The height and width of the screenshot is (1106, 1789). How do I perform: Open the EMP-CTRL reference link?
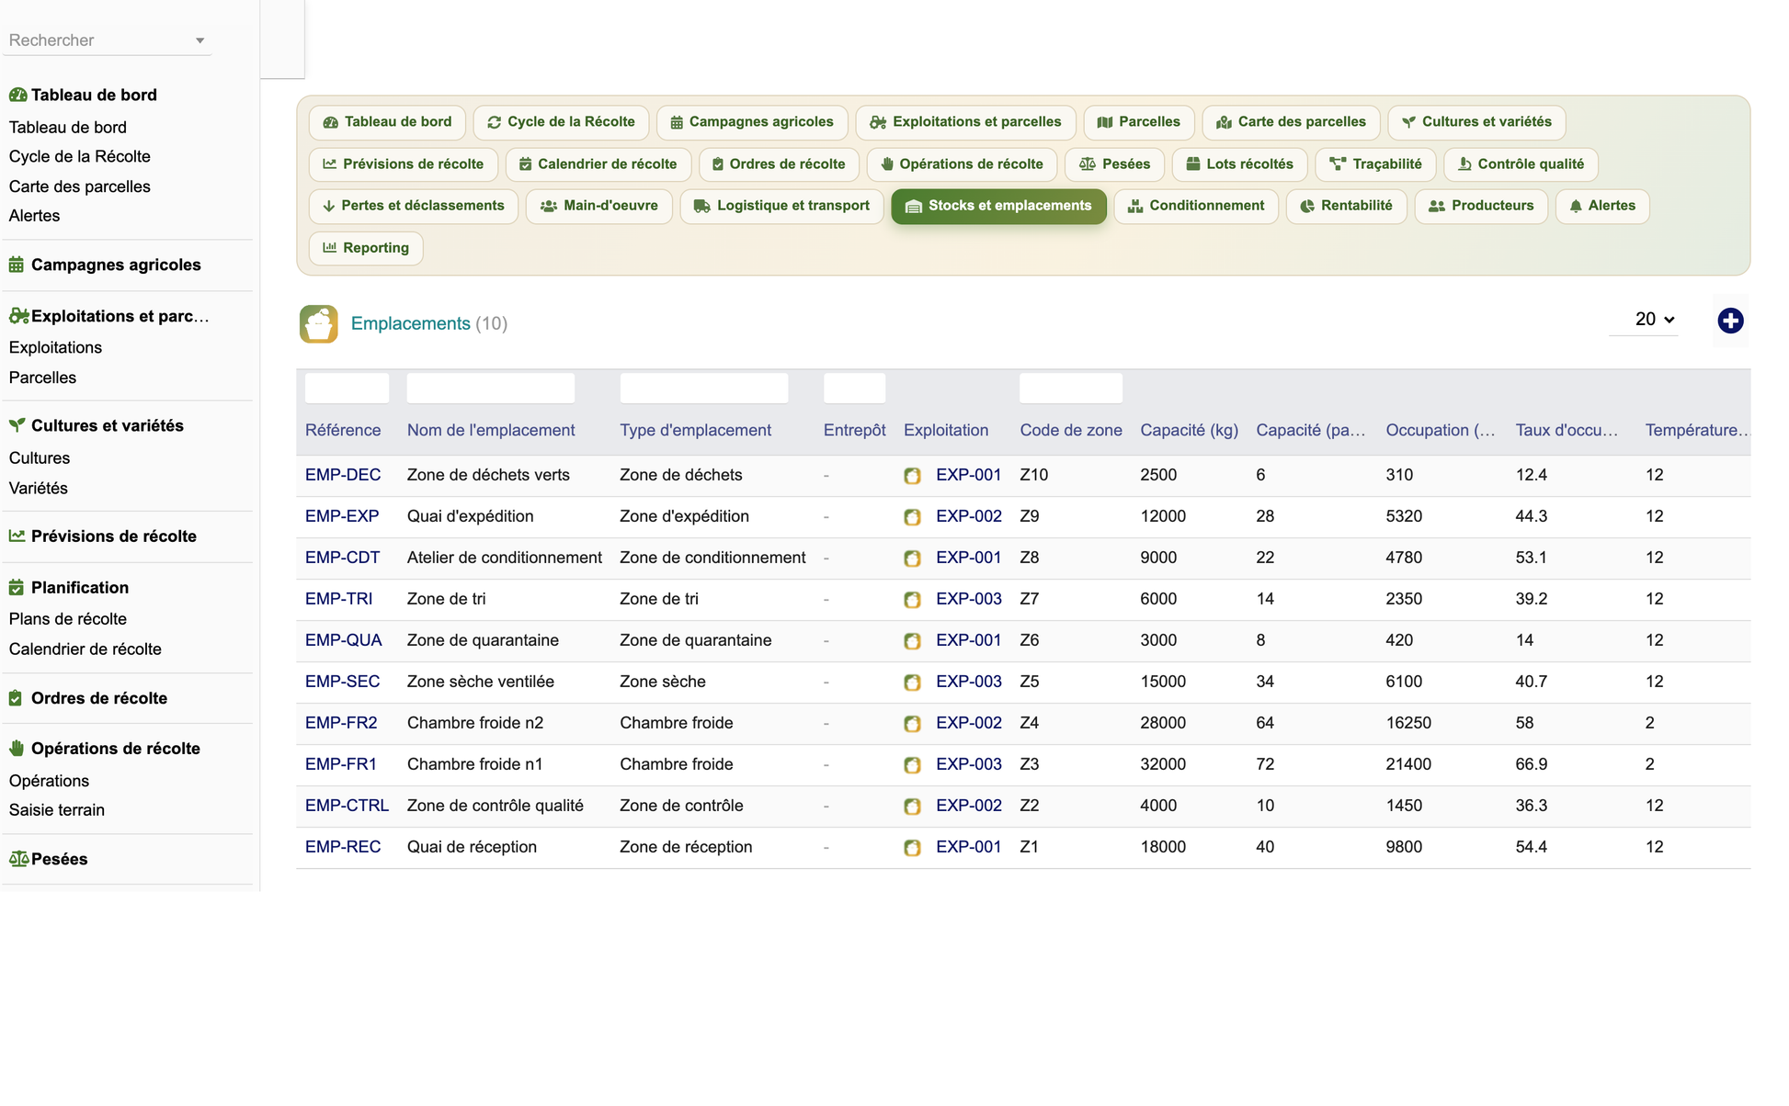click(x=347, y=806)
